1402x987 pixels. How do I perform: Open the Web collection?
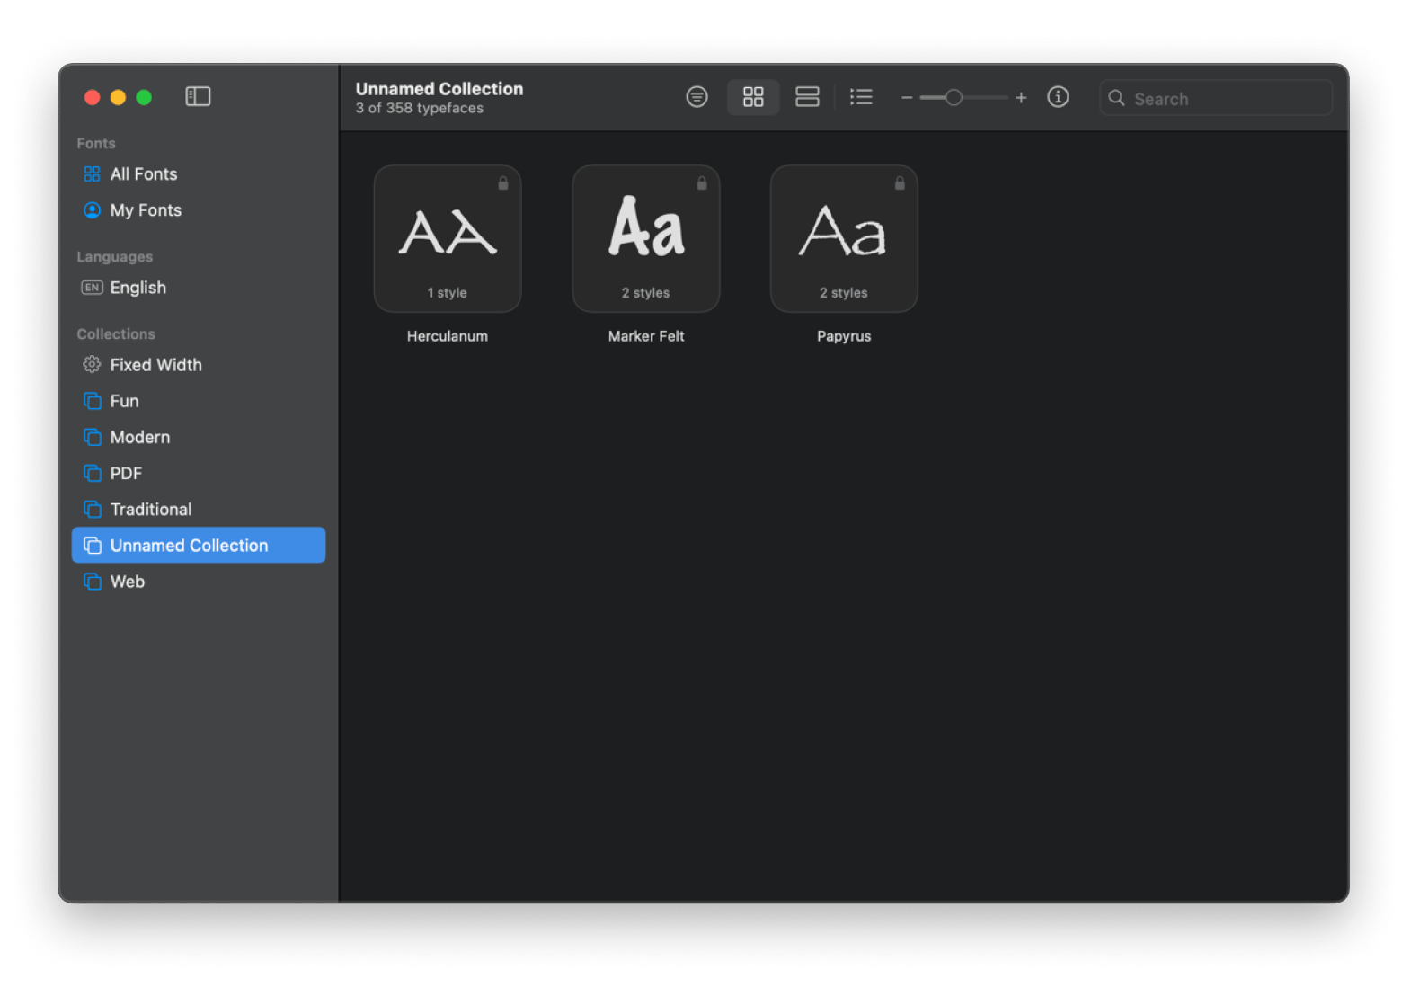coord(127,582)
